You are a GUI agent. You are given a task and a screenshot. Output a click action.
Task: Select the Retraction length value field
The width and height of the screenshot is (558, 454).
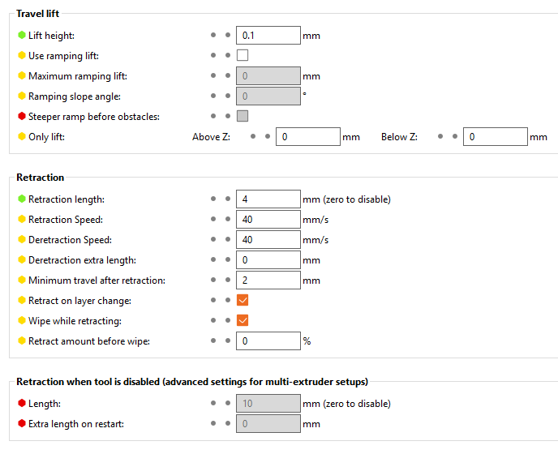click(268, 199)
